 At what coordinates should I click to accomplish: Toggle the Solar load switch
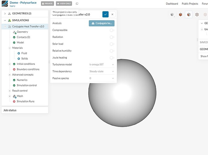tap(112, 44)
